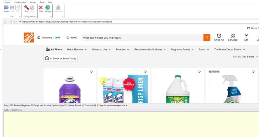This screenshot has height=137, width=259.
Task: Open the DIY hammer icon
Action: pos(246,37)
